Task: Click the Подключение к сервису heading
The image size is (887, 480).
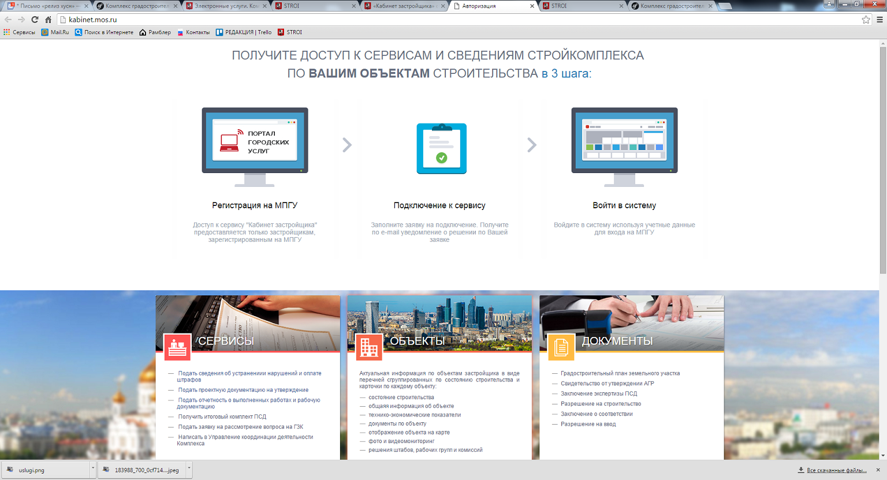Action: [439, 205]
